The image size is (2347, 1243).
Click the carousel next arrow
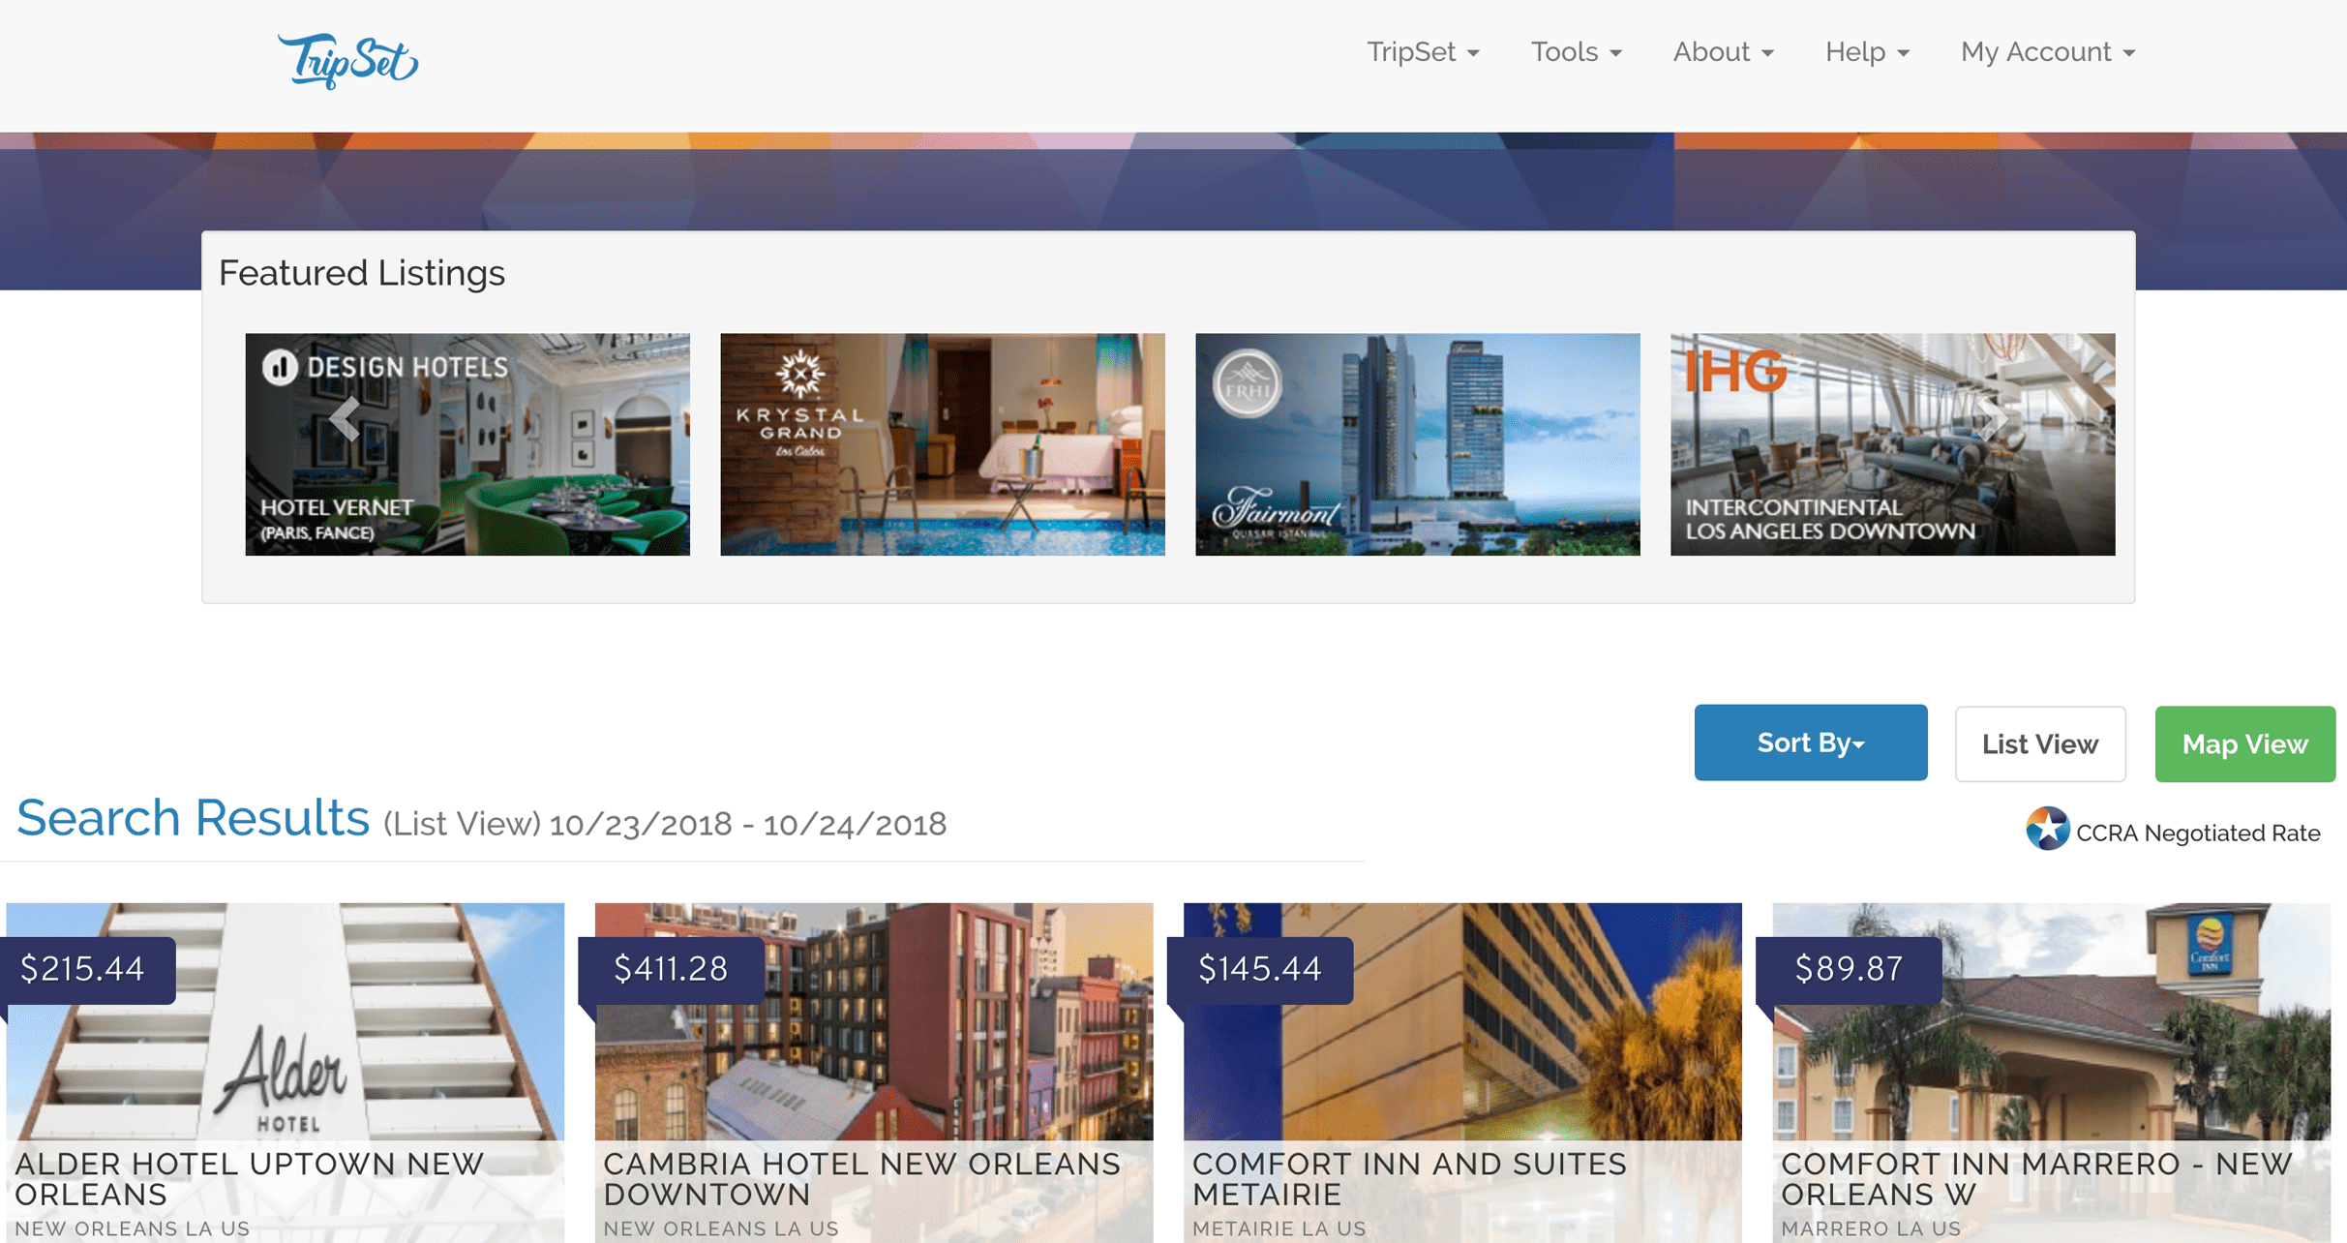click(1991, 419)
